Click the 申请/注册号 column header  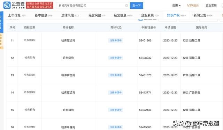click(x=149, y=28)
